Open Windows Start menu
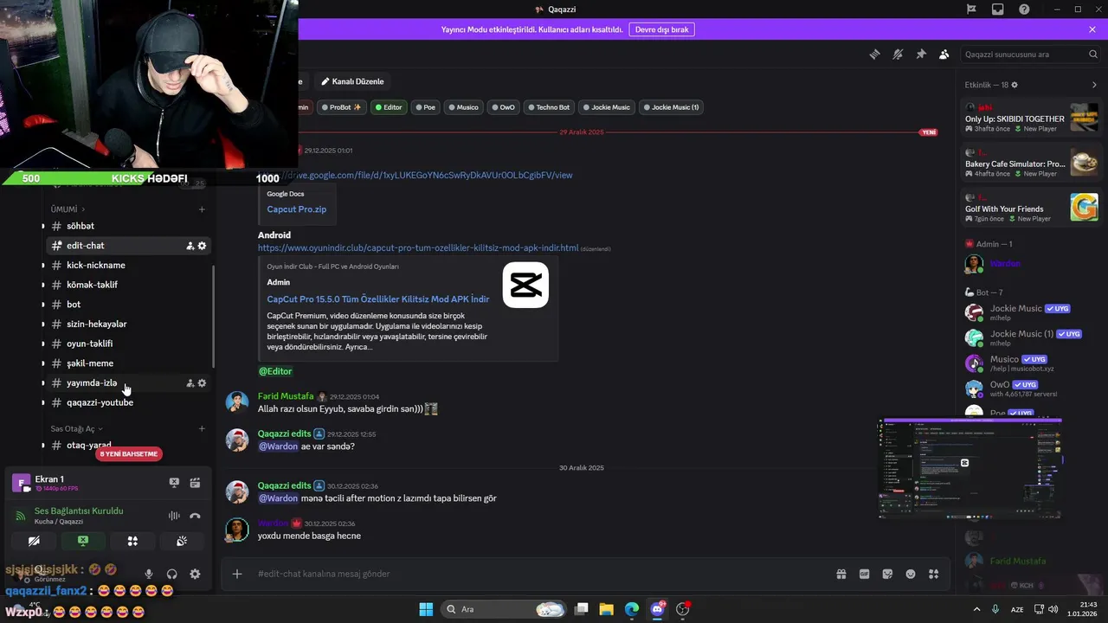This screenshot has width=1108, height=623. (426, 609)
